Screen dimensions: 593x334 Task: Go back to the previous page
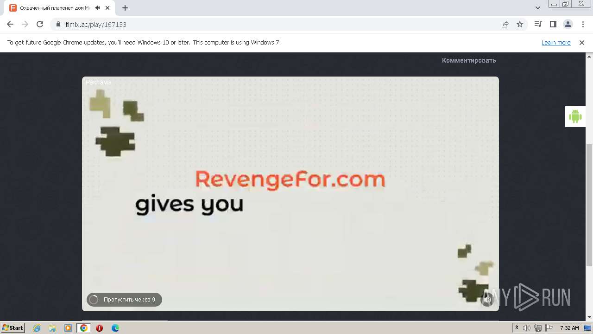10,24
